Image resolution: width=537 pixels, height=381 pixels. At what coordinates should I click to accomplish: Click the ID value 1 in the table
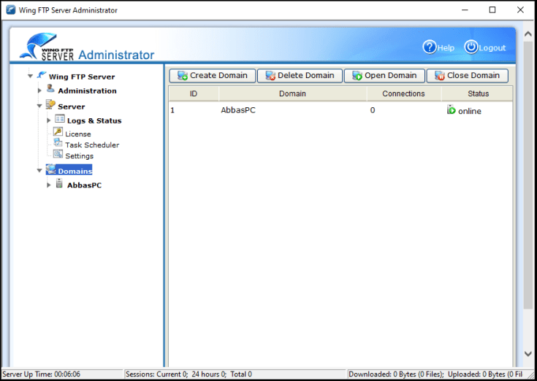[172, 110]
